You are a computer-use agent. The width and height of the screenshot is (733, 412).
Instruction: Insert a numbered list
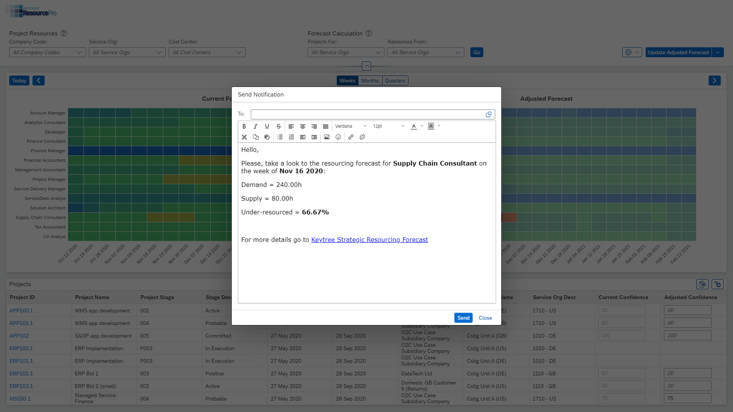point(291,137)
